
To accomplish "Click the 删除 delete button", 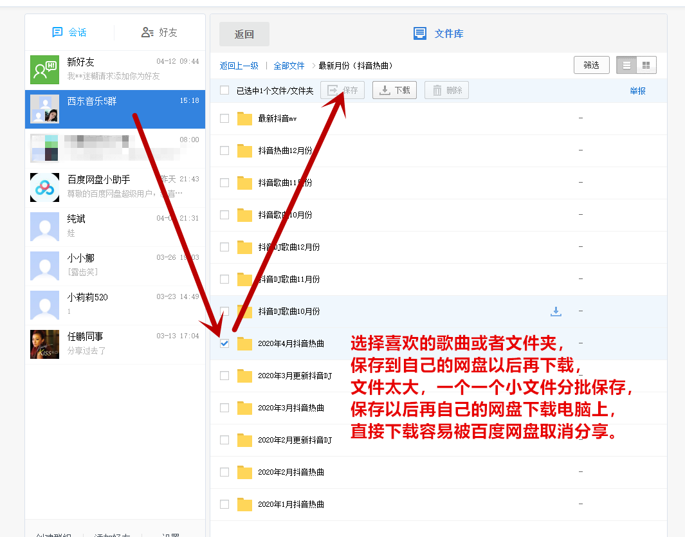I will tap(446, 90).
